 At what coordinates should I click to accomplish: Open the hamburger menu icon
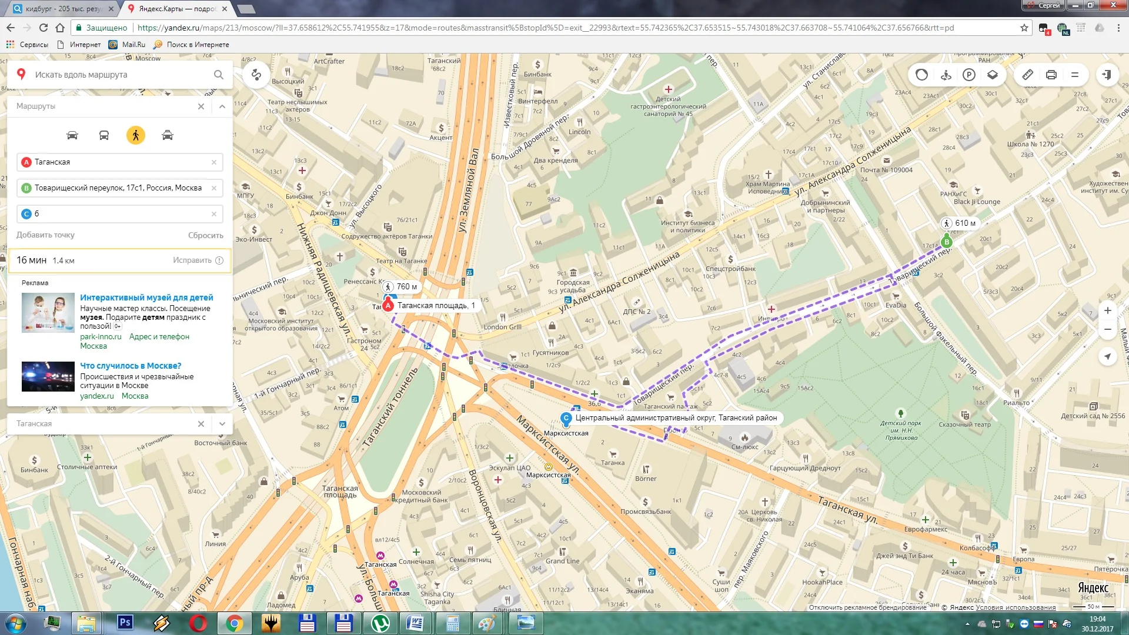(x=1075, y=75)
